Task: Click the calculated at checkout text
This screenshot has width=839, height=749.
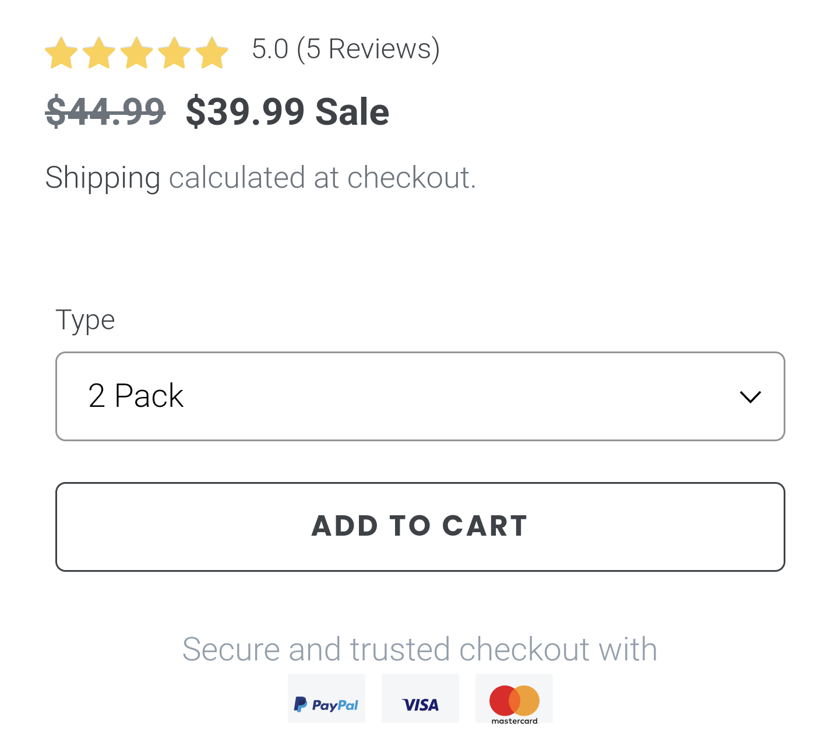Action: (x=322, y=178)
